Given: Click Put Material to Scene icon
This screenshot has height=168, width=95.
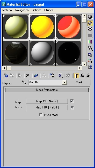Looking at the screenshot, I should coord(12,76).
